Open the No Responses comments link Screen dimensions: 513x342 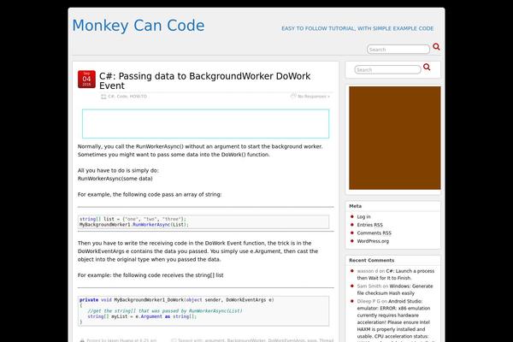pos(314,97)
